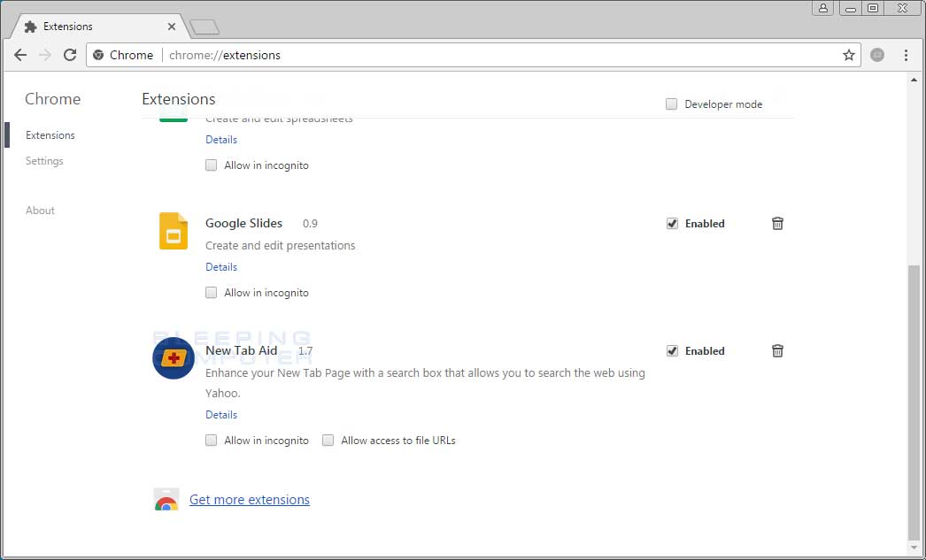Click the New Tab Aid extension icon
The image size is (926, 560).
(173, 358)
